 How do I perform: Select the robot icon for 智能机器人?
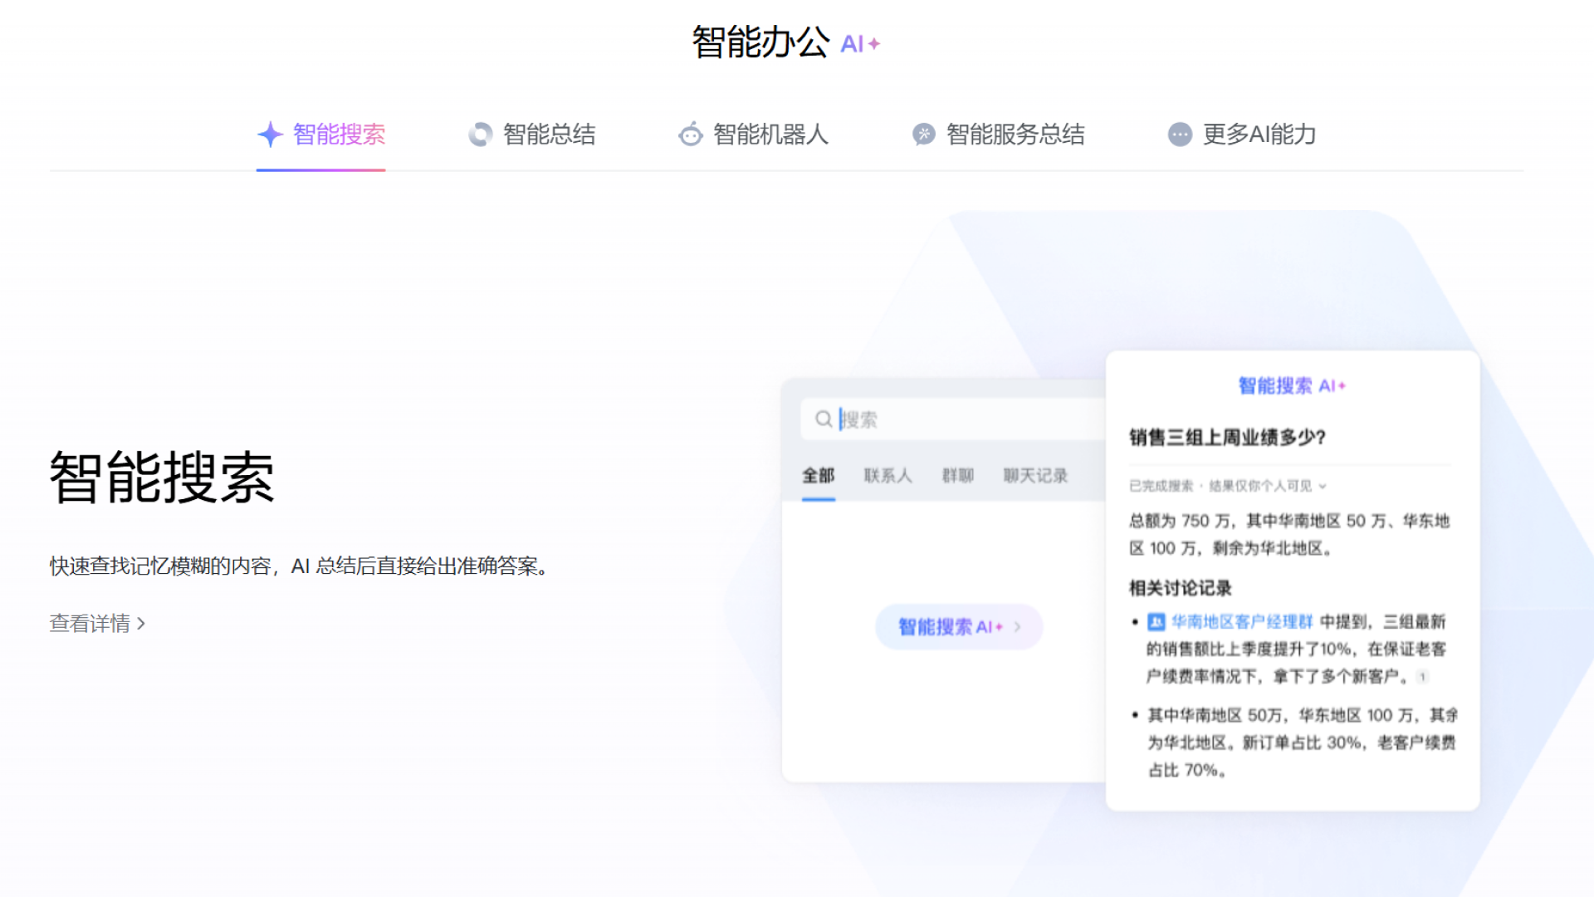[690, 134]
